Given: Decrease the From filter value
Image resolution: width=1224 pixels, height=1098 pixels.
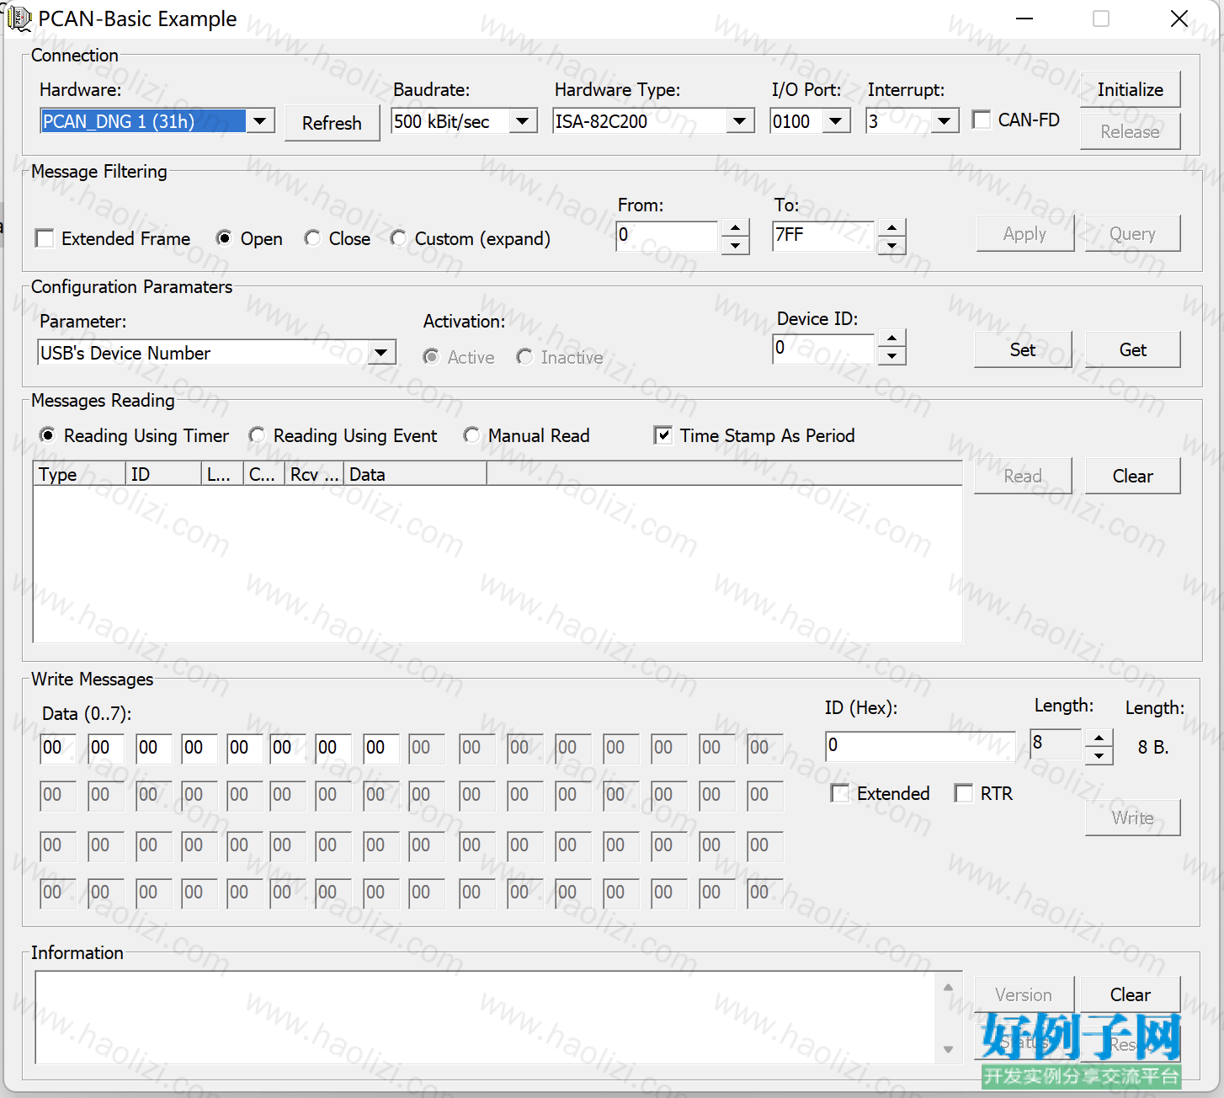Looking at the screenshot, I should 736,245.
